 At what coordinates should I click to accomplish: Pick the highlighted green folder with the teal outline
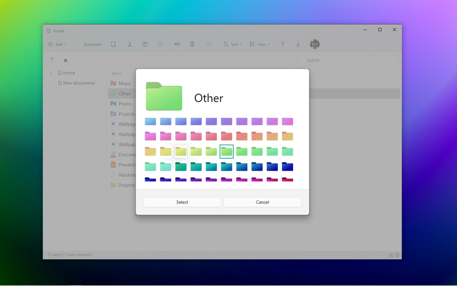point(226,151)
